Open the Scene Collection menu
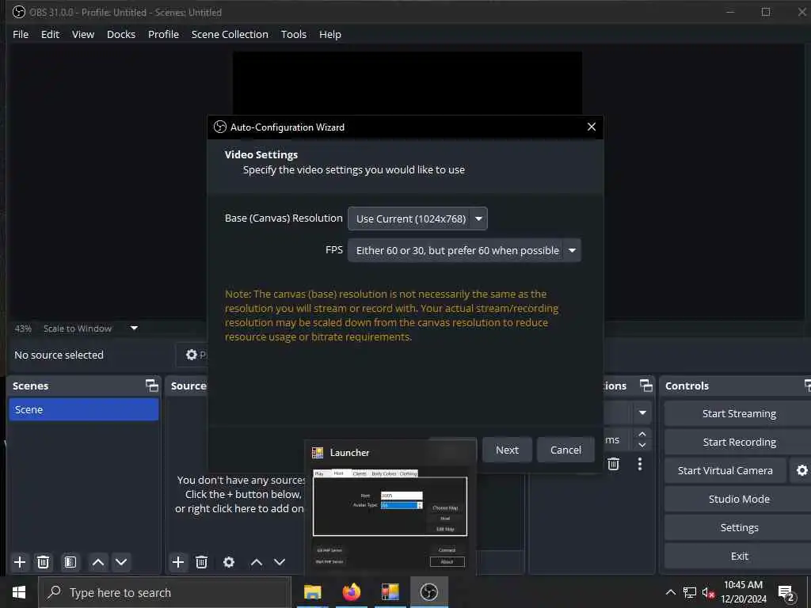Image resolution: width=811 pixels, height=608 pixels. 230,34
